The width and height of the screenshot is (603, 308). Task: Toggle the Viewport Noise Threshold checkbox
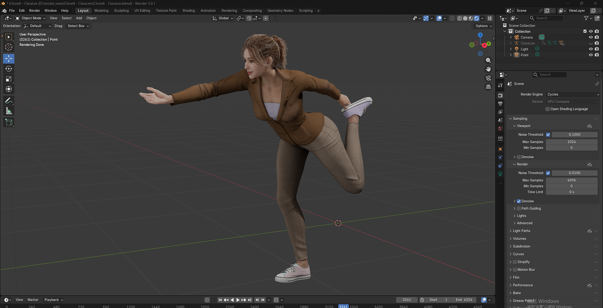pos(548,135)
